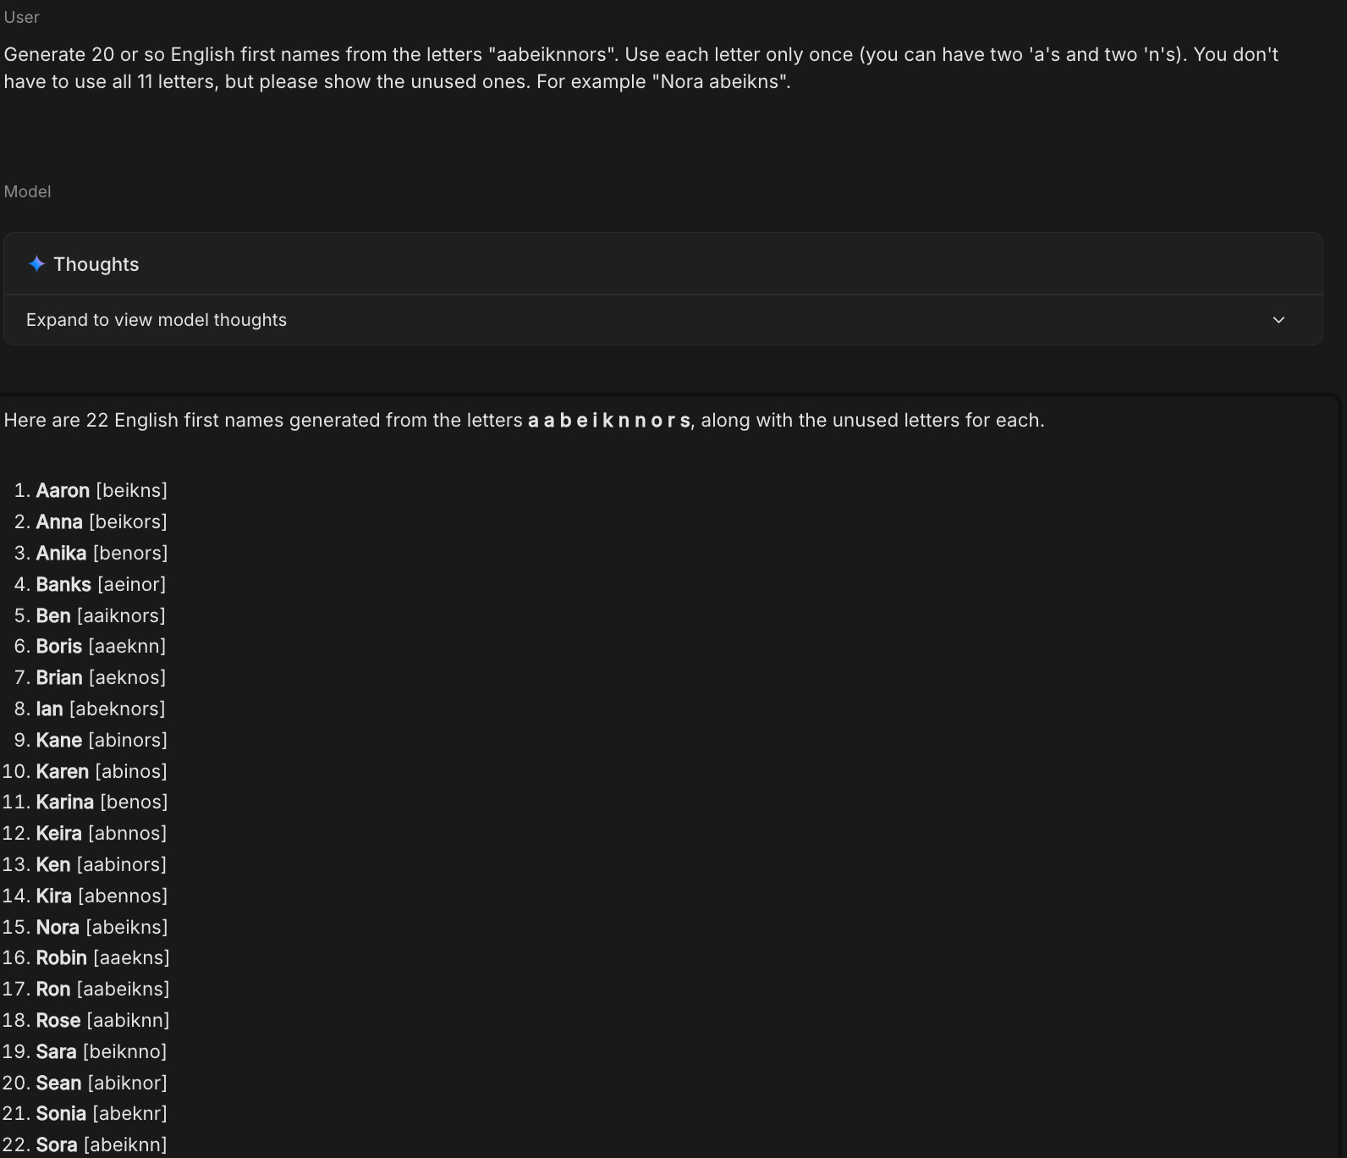Click the name Boris in the list
The image size is (1347, 1158).
pyautogui.click(x=59, y=647)
